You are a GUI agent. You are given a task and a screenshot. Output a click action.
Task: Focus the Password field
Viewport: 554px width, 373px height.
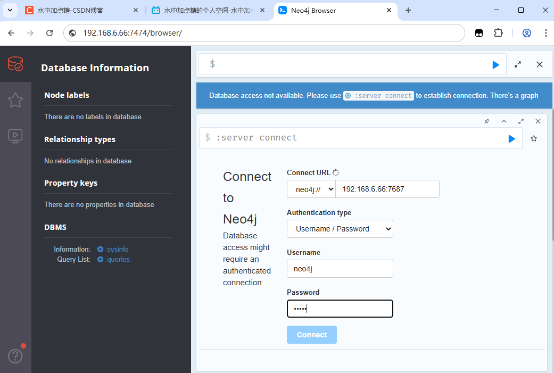pyautogui.click(x=340, y=309)
